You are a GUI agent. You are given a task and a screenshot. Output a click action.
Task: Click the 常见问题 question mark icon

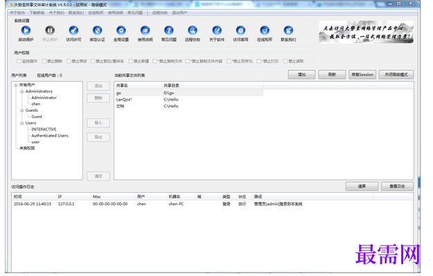click(x=169, y=31)
